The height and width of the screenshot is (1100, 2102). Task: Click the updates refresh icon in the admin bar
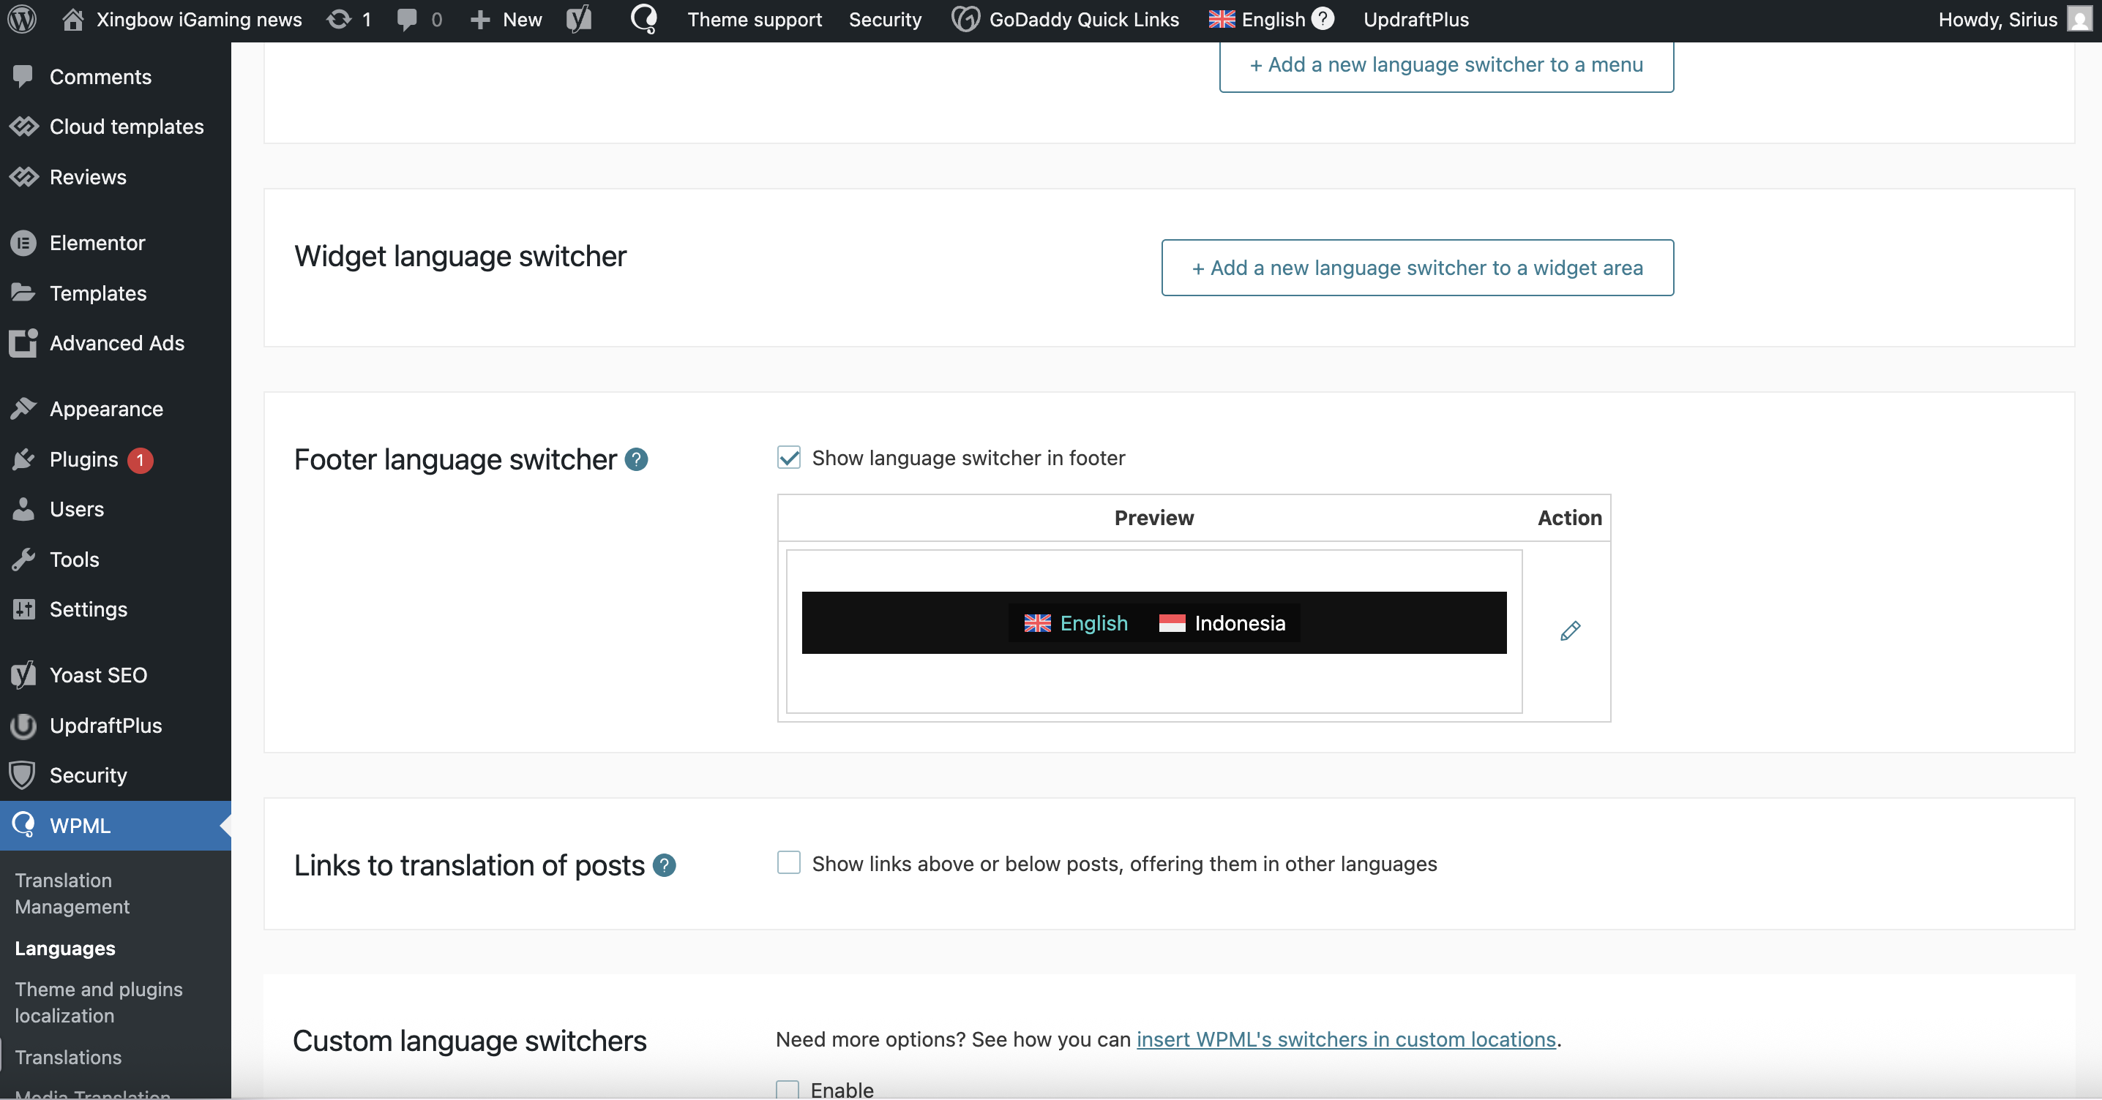(x=339, y=20)
